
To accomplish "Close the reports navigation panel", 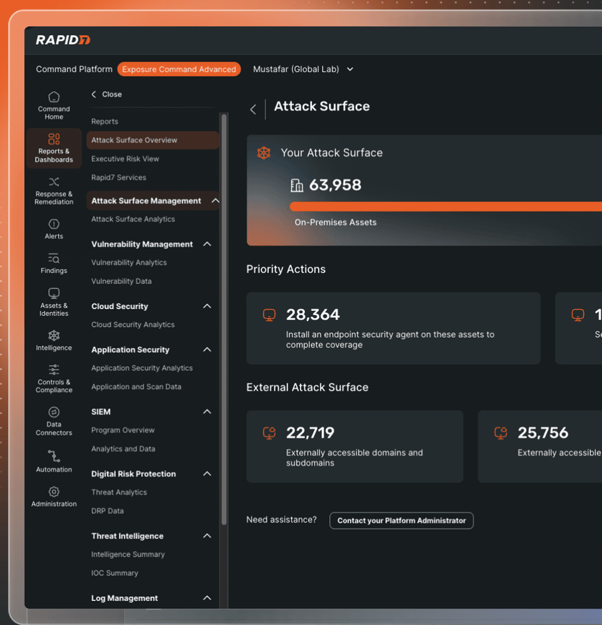I will [x=107, y=94].
